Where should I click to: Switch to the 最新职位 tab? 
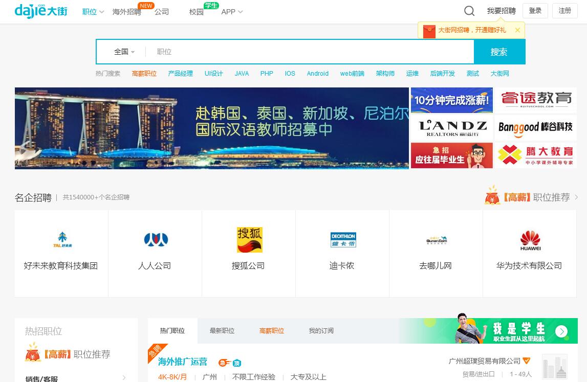[222, 331]
